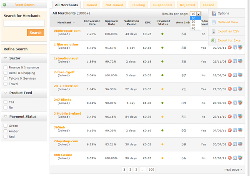Click the Options menu icon
The width and height of the screenshot is (250, 176).
tap(214, 13)
